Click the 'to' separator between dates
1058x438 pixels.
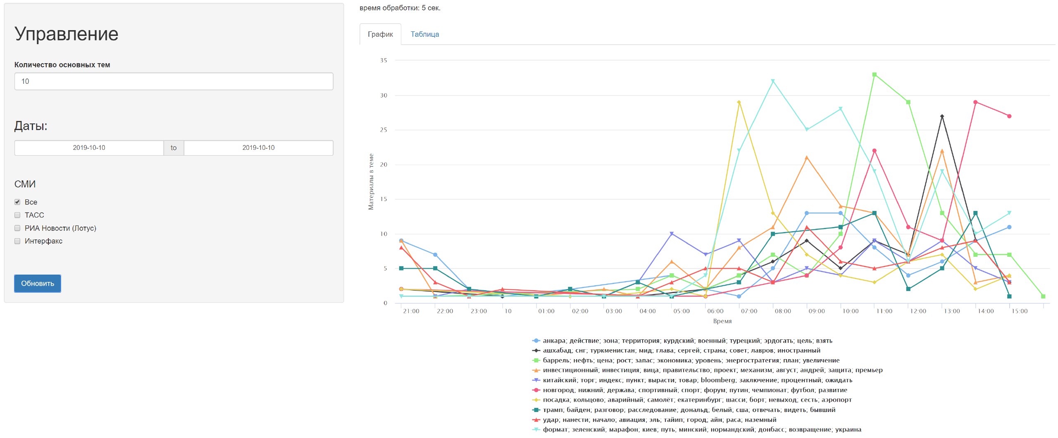pyautogui.click(x=174, y=148)
